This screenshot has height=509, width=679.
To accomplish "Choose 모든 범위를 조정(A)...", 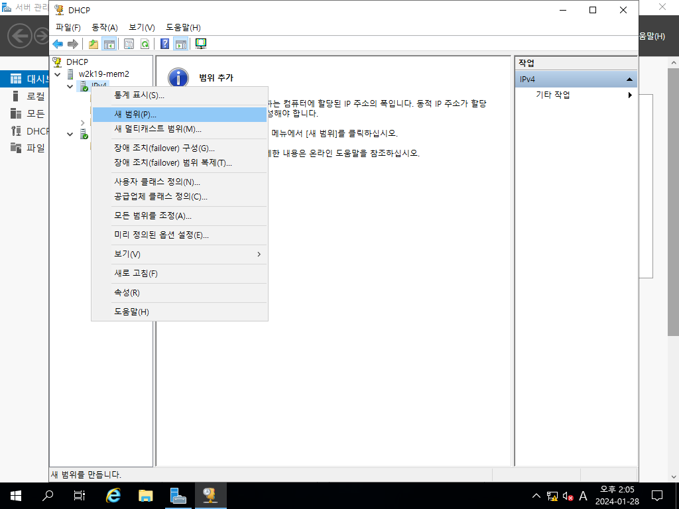I will point(179,215).
